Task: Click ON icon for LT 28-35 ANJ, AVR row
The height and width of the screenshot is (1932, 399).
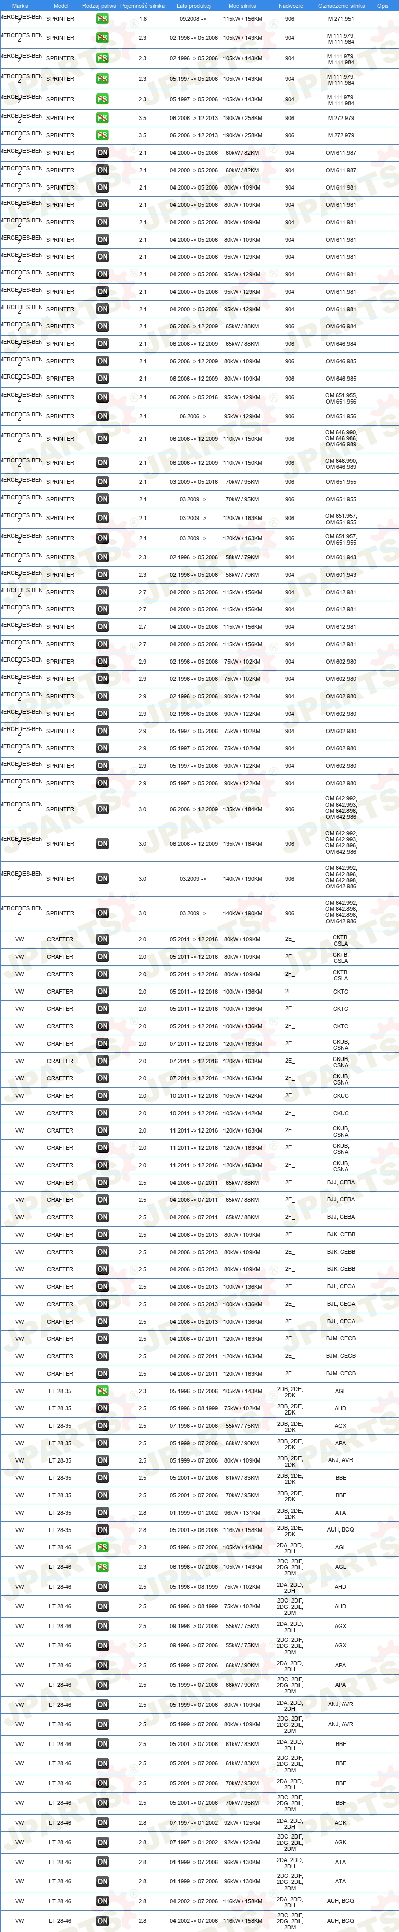Action: (x=103, y=1460)
